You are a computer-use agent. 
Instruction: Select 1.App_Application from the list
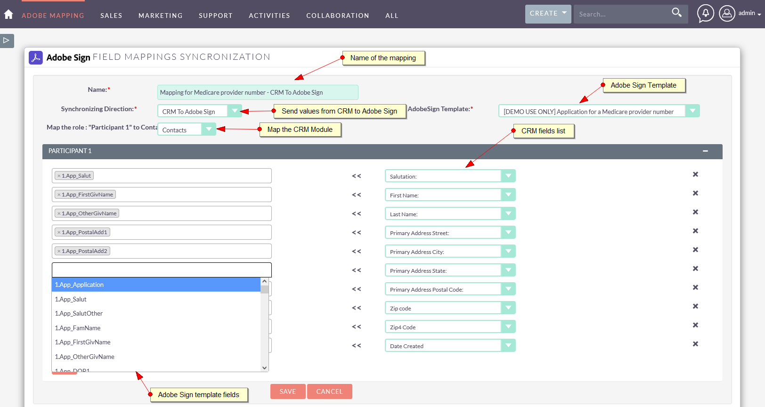156,285
